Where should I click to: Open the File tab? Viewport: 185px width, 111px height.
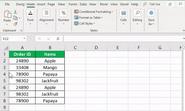point(7,4)
